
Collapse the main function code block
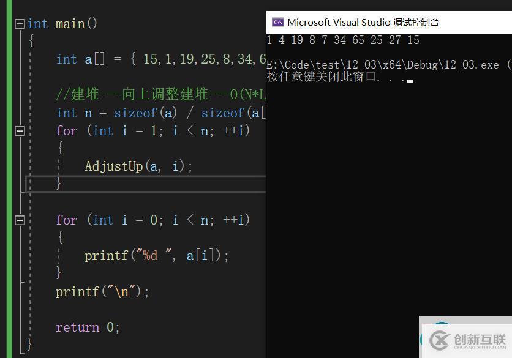pyautogui.click(x=20, y=24)
